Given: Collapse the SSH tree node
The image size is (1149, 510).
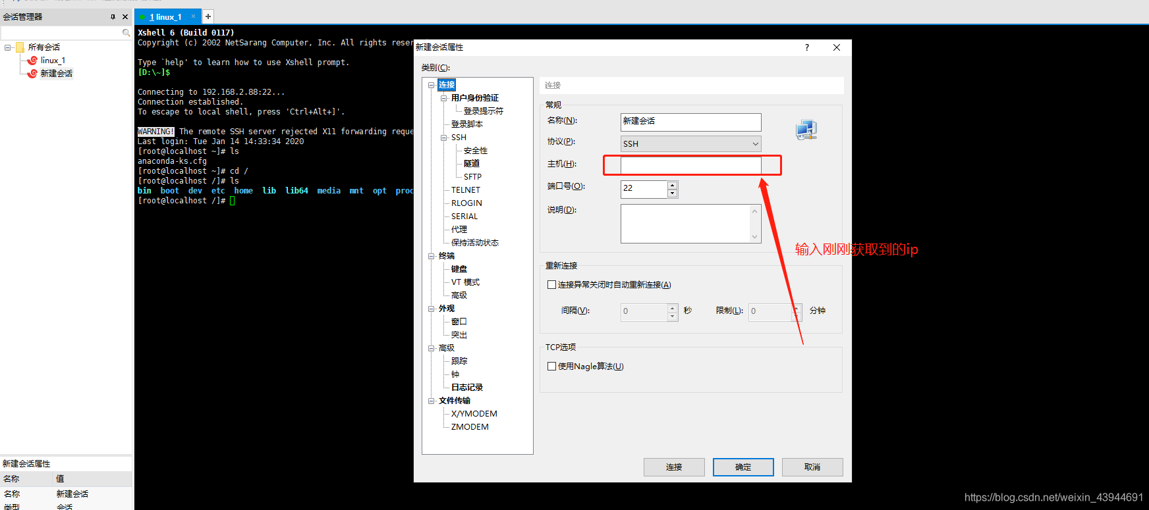Looking at the screenshot, I should [443, 138].
